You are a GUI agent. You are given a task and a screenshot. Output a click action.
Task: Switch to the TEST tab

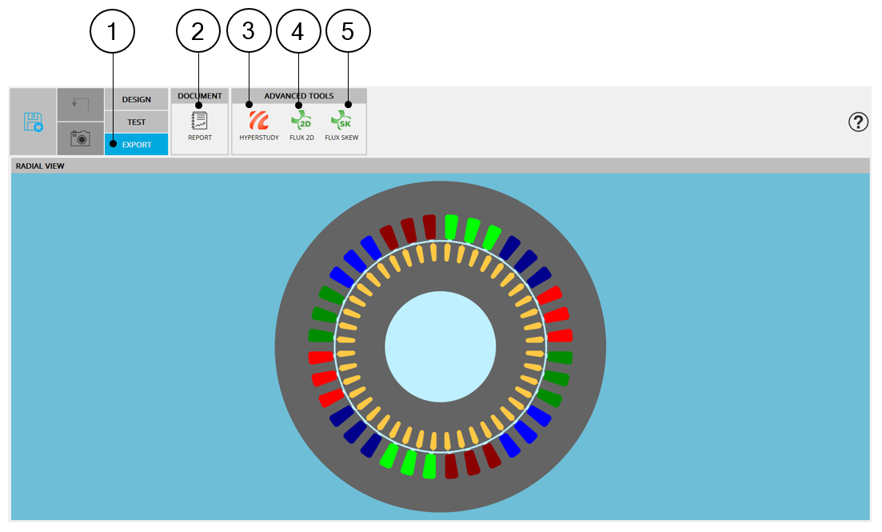(x=136, y=122)
